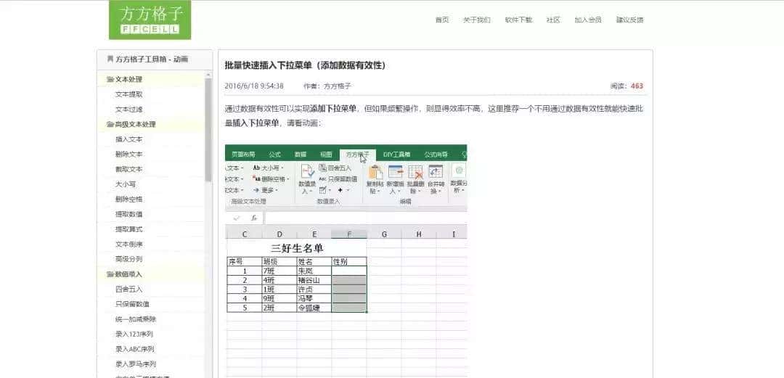Go to 关于我们 page

pyautogui.click(x=476, y=20)
